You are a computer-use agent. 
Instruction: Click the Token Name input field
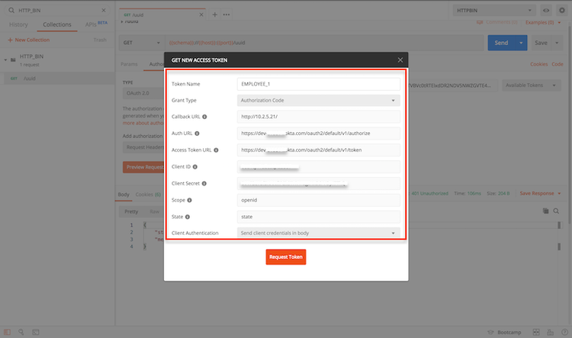point(319,84)
